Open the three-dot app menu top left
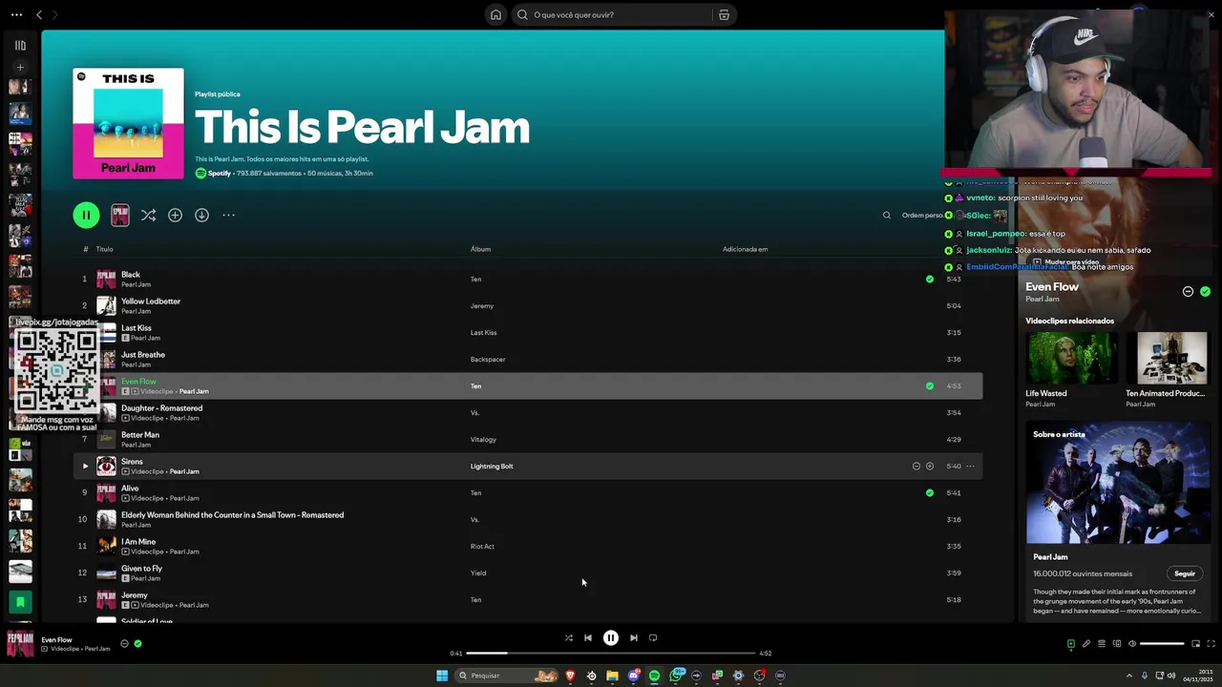 tap(16, 14)
